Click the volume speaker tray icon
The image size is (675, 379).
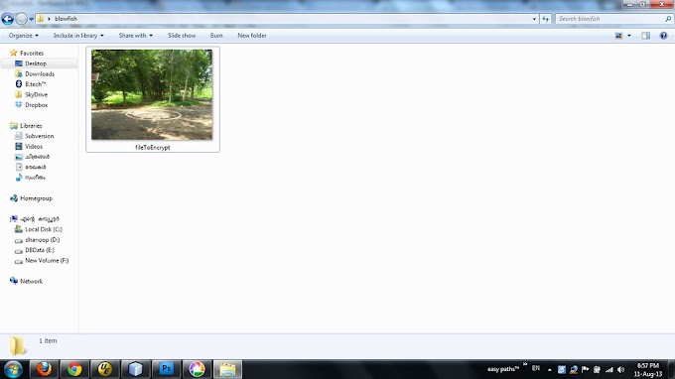click(620, 369)
